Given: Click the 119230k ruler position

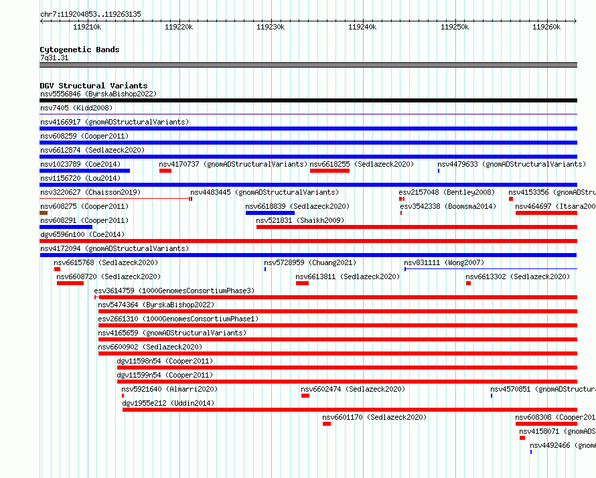Looking at the screenshot, I should click(271, 27).
